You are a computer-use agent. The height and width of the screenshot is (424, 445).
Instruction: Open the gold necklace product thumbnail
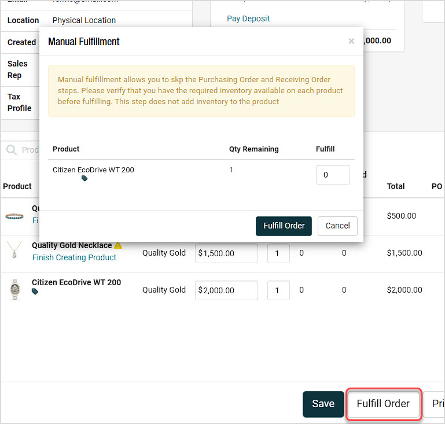click(14, 249)
